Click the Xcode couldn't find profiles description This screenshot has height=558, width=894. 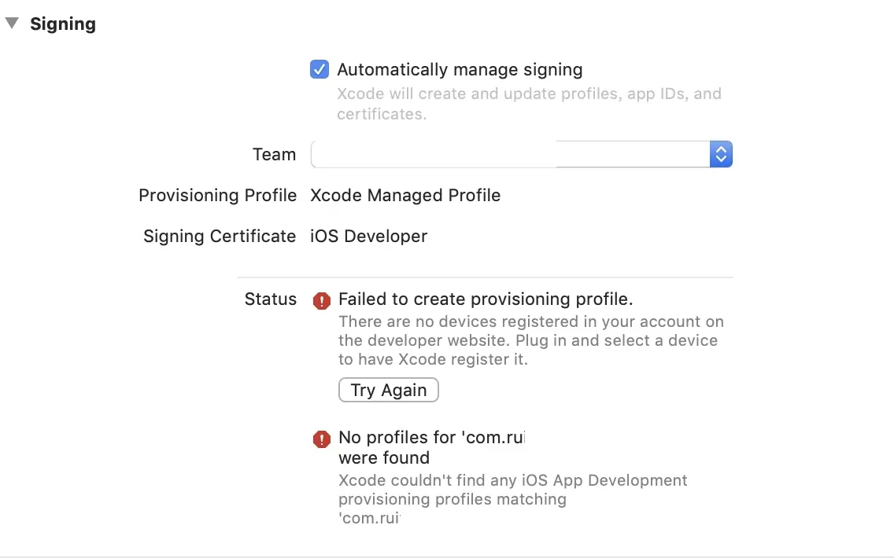point(512,490)
